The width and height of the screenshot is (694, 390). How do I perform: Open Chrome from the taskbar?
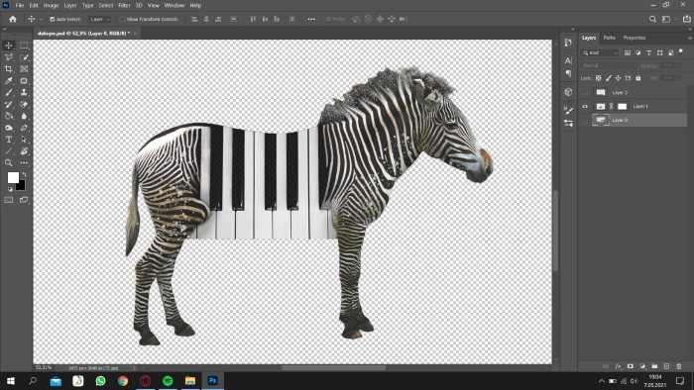[123, 381]
